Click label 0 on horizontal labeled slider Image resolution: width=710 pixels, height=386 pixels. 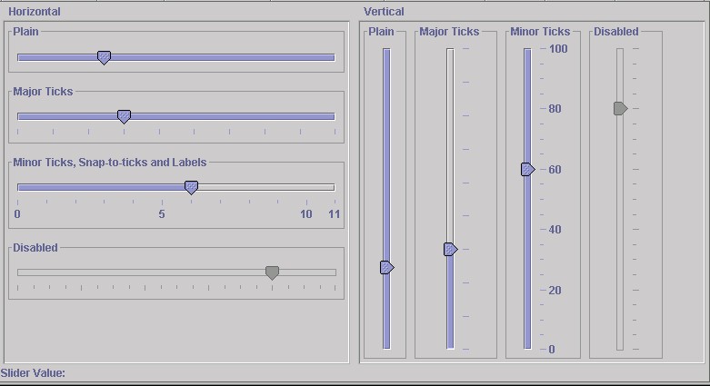click(17, 214)
